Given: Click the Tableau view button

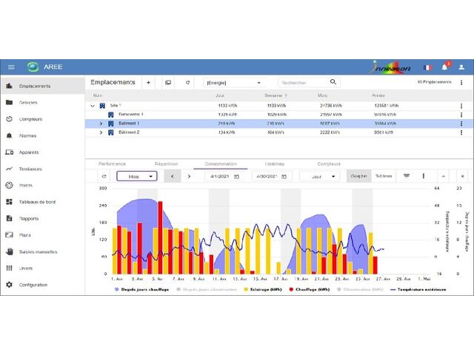Looking at the screenshot, I should [384, 177].
